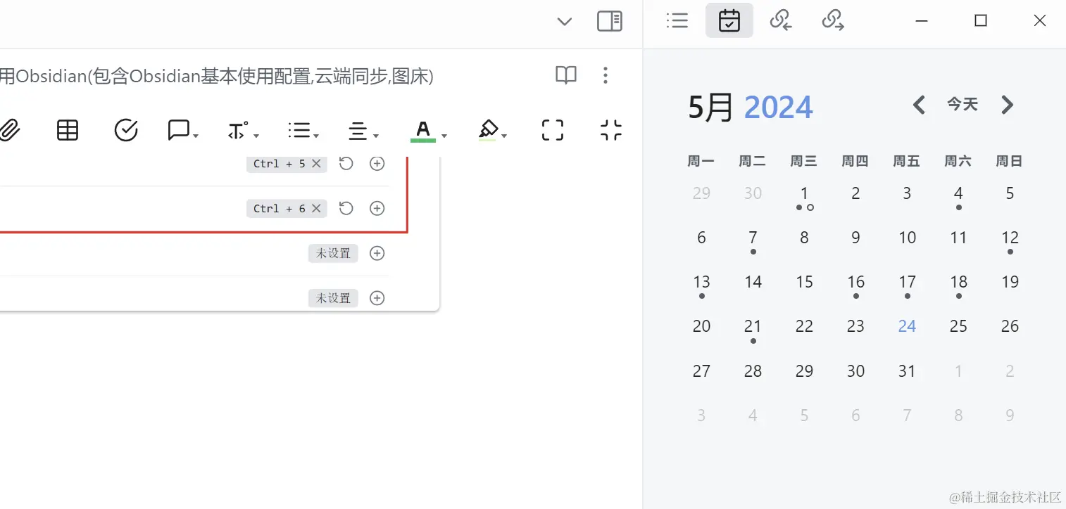Jump to today with 今天 button
The height and width of the screenshot is (509, 1066).
click(x=962, y=105)
